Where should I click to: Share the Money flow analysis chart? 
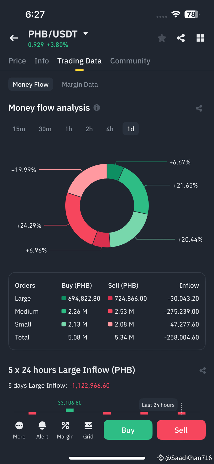[x=199, y=108]
